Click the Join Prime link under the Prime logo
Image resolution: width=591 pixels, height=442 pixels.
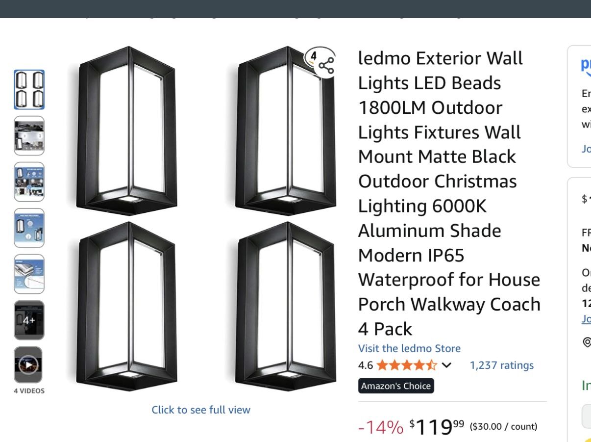point(586,149)
